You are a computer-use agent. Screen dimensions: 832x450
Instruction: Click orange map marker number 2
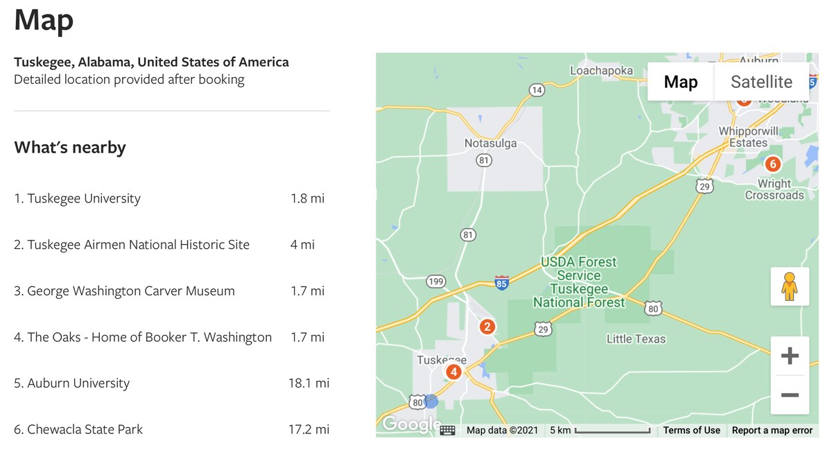pos(487,327)
